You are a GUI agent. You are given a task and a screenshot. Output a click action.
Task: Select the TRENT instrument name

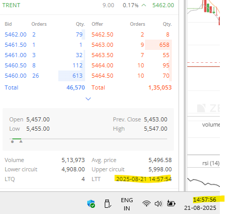coord(11,5)
